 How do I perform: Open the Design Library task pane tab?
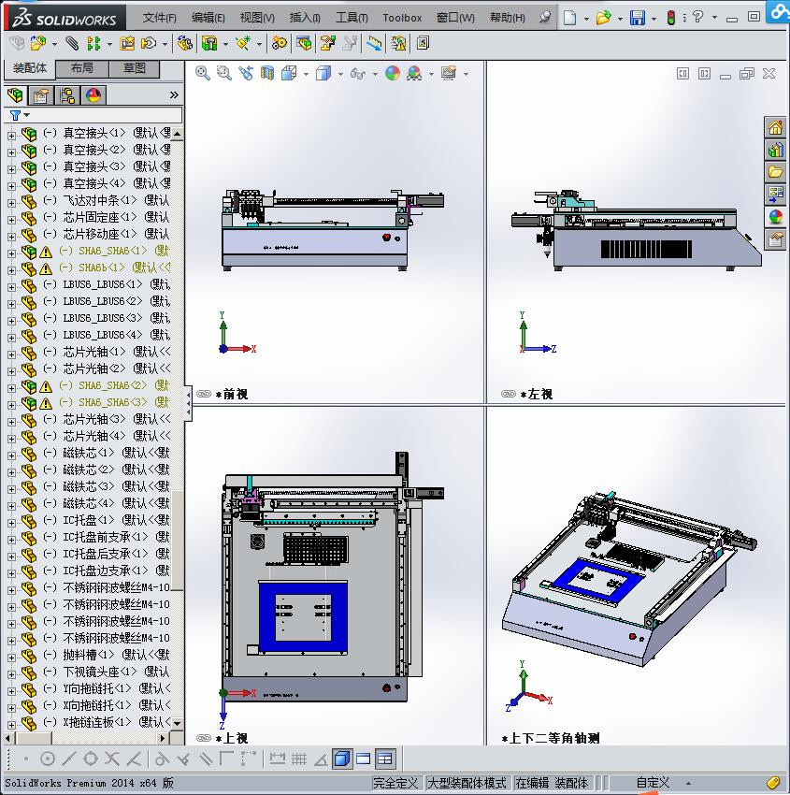[x=775, y=150]
